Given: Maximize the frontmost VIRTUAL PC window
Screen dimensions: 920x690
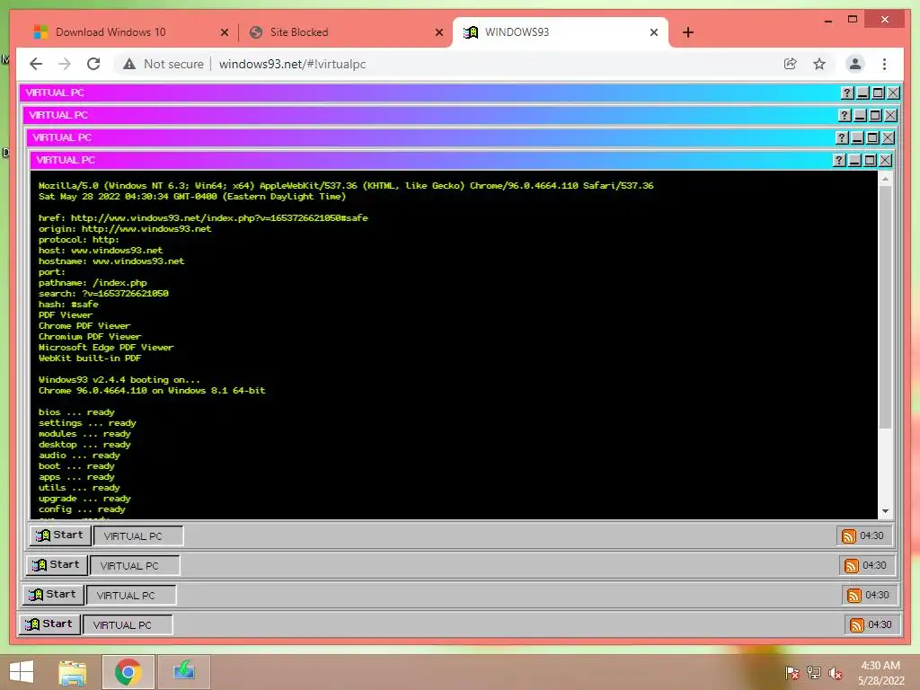Looking at the screenshot, I should point(870,160).
